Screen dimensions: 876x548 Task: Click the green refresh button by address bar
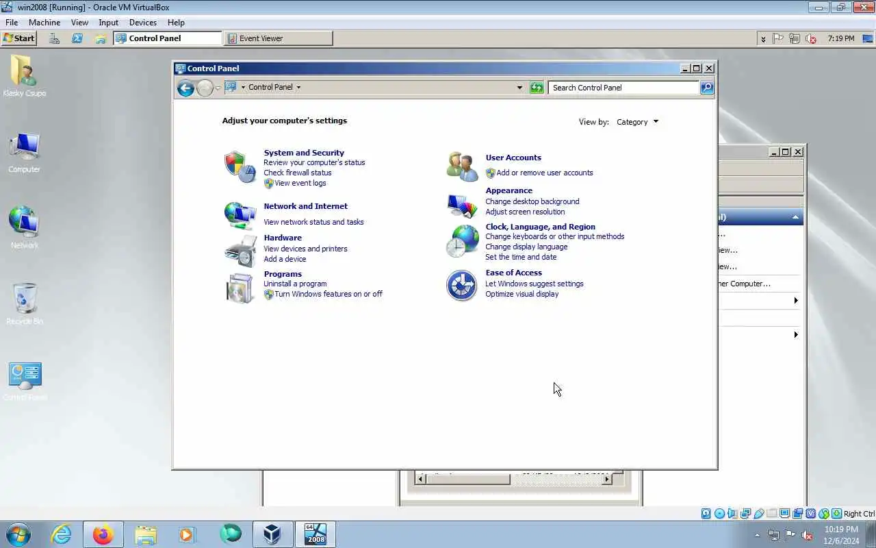click(537, 88)
